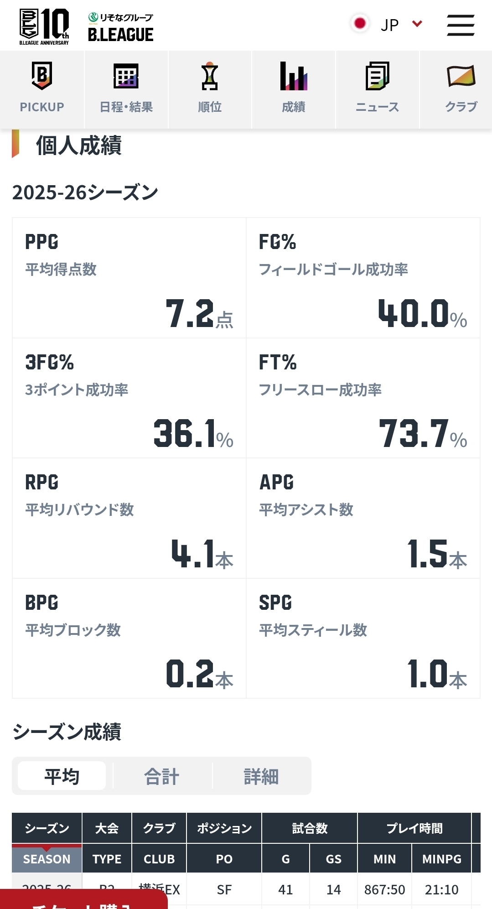The width and height of the screenshot is (492, 909).
Task: Click the MINPG column header
Action: coord(441,859)
